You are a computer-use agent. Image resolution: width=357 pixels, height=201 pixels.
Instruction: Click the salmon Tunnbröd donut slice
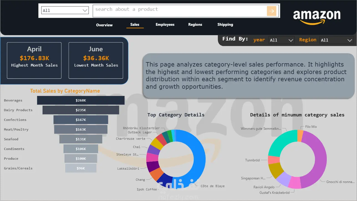[274, 160]
